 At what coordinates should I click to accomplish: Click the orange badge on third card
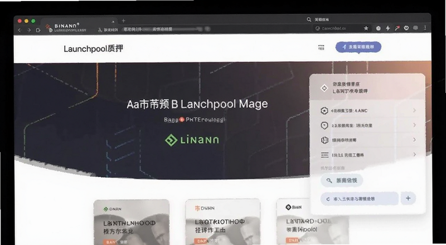pyautogui.click(x=293, y=241)
